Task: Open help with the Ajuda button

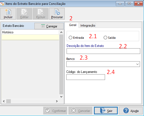Action: pos(131,111)
